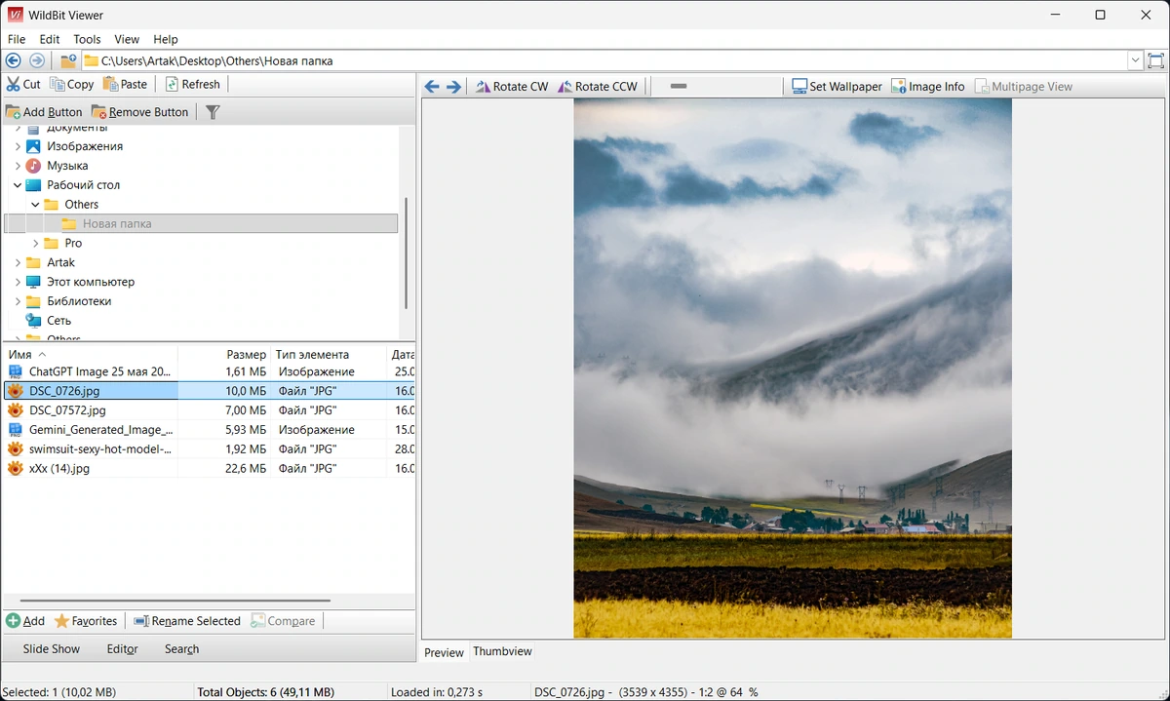Collapse the Рабочий стол tree node

tap(18, 185)
